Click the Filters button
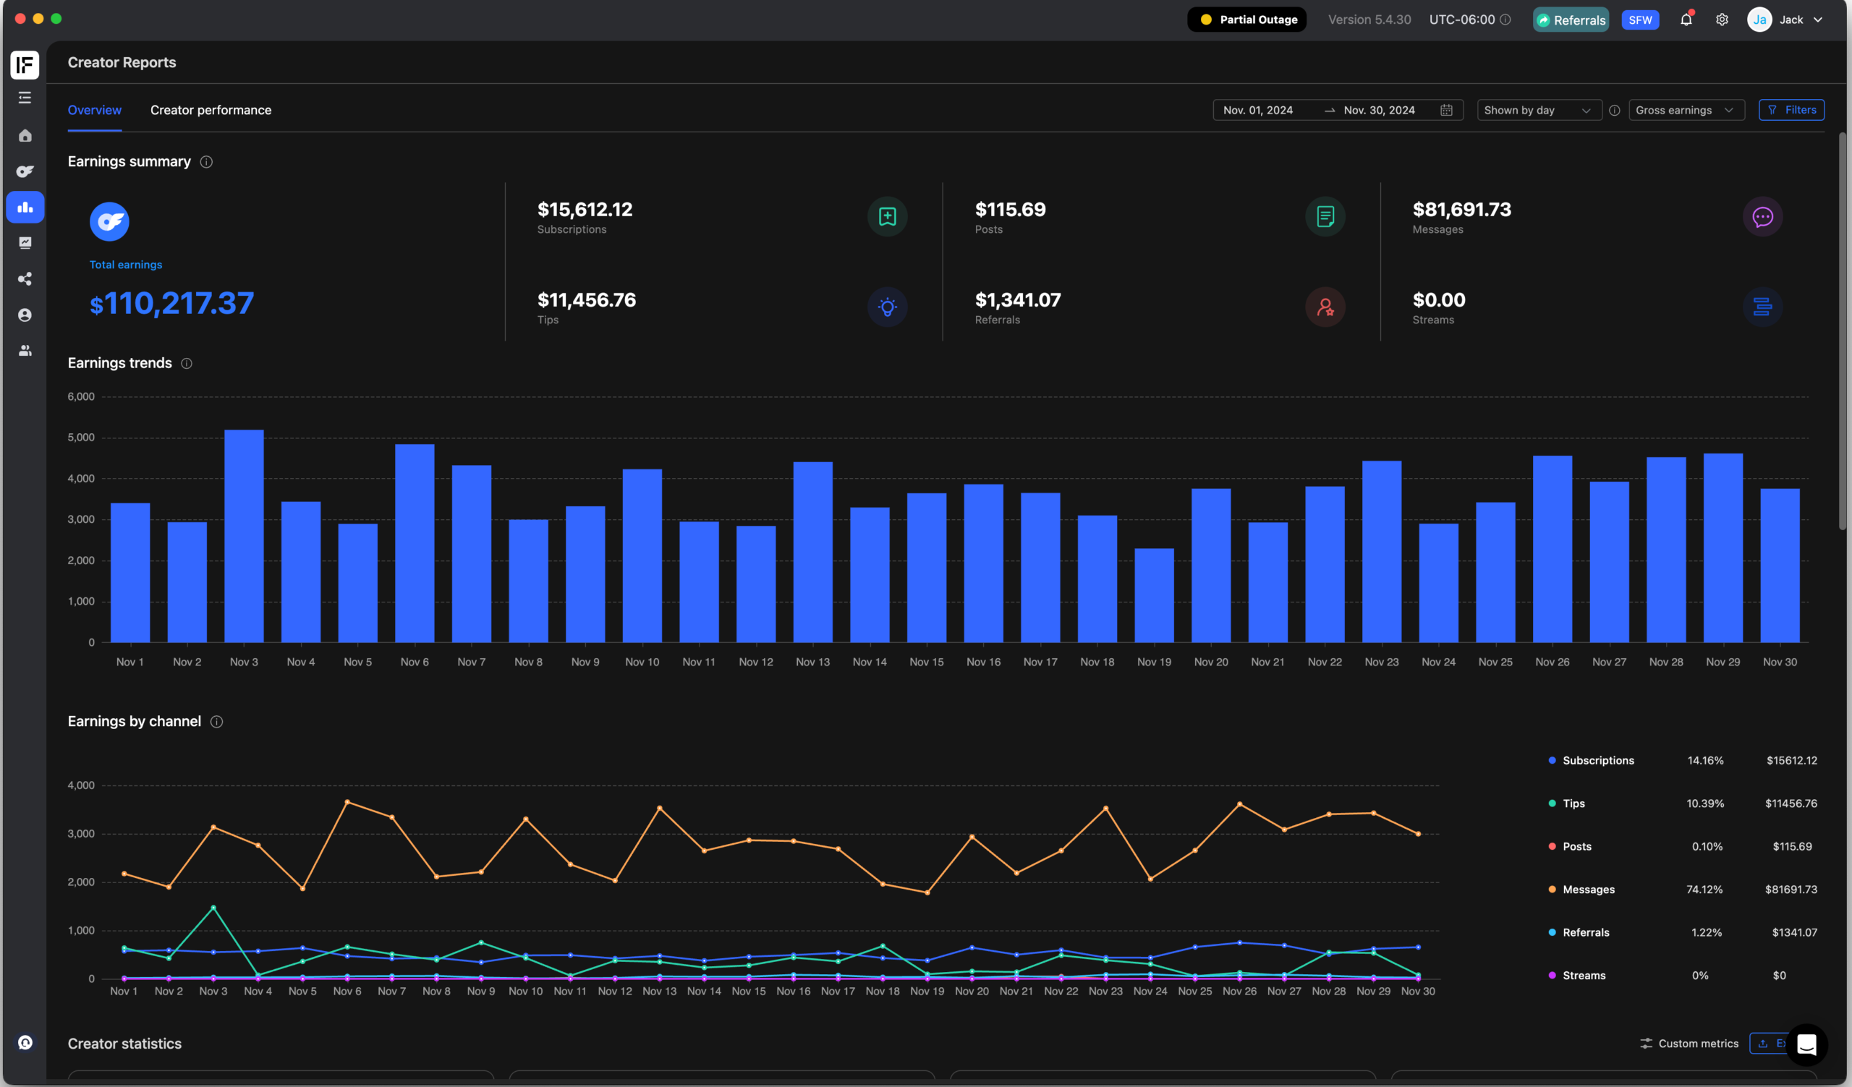The width and height of the screenshot is (1852, 1087). 1791,110
